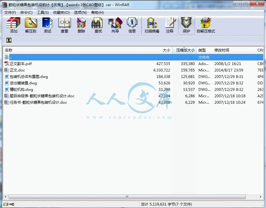Click the up-one-level arrow icon
The image size is (266, 208).
point(9,40)
